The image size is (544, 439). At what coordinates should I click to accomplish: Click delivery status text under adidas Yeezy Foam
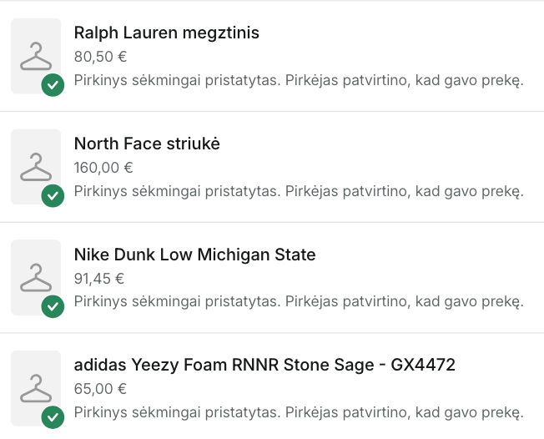298,412
